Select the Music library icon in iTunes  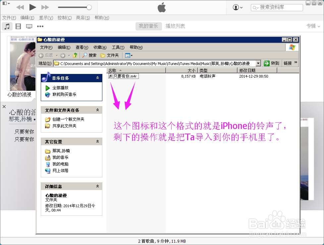coord(7,26)
